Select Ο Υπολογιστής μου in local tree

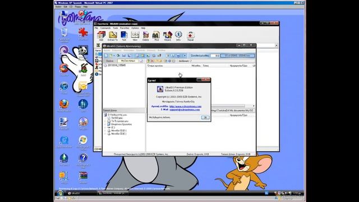pos(117,114)
